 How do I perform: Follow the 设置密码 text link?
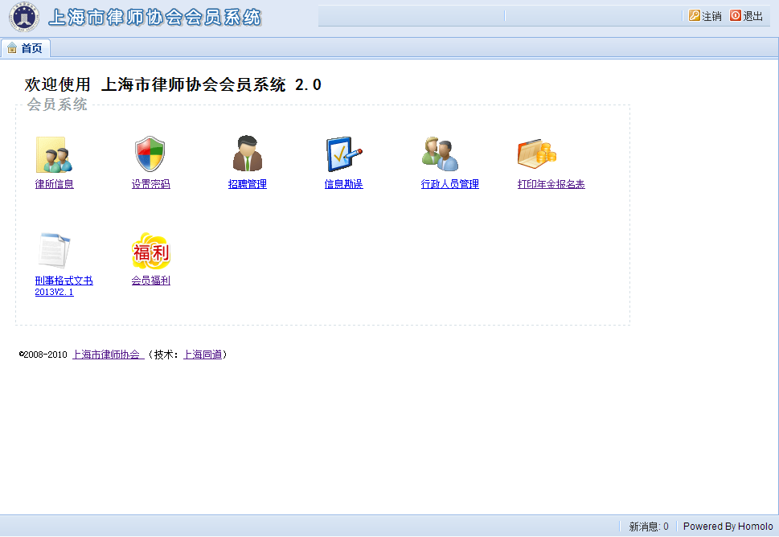tap(151, 184)
